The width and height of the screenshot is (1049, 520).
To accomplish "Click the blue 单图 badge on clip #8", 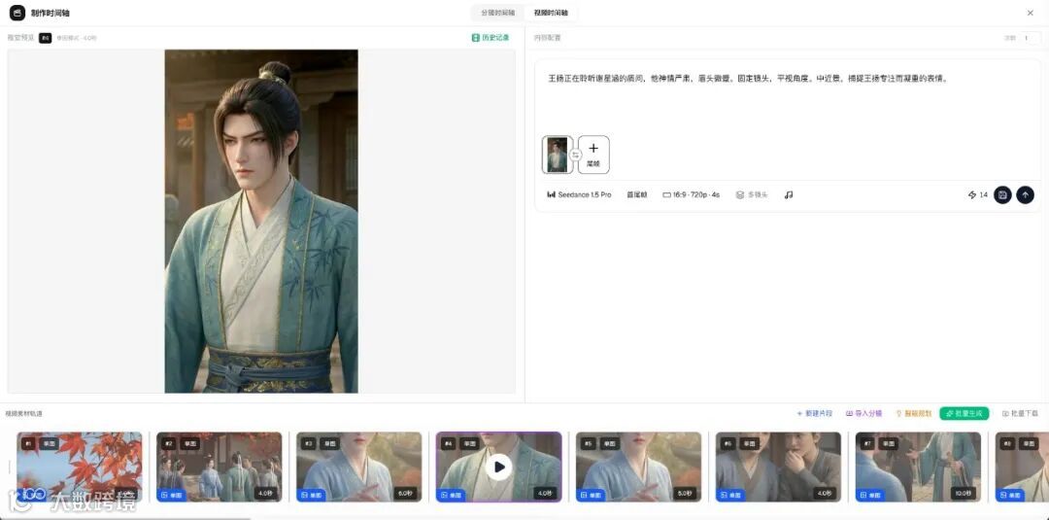I will [1009, 496].
